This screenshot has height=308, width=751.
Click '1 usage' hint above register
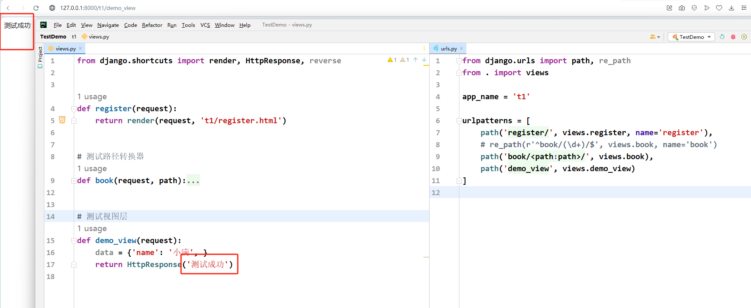(x=92, y=97)
